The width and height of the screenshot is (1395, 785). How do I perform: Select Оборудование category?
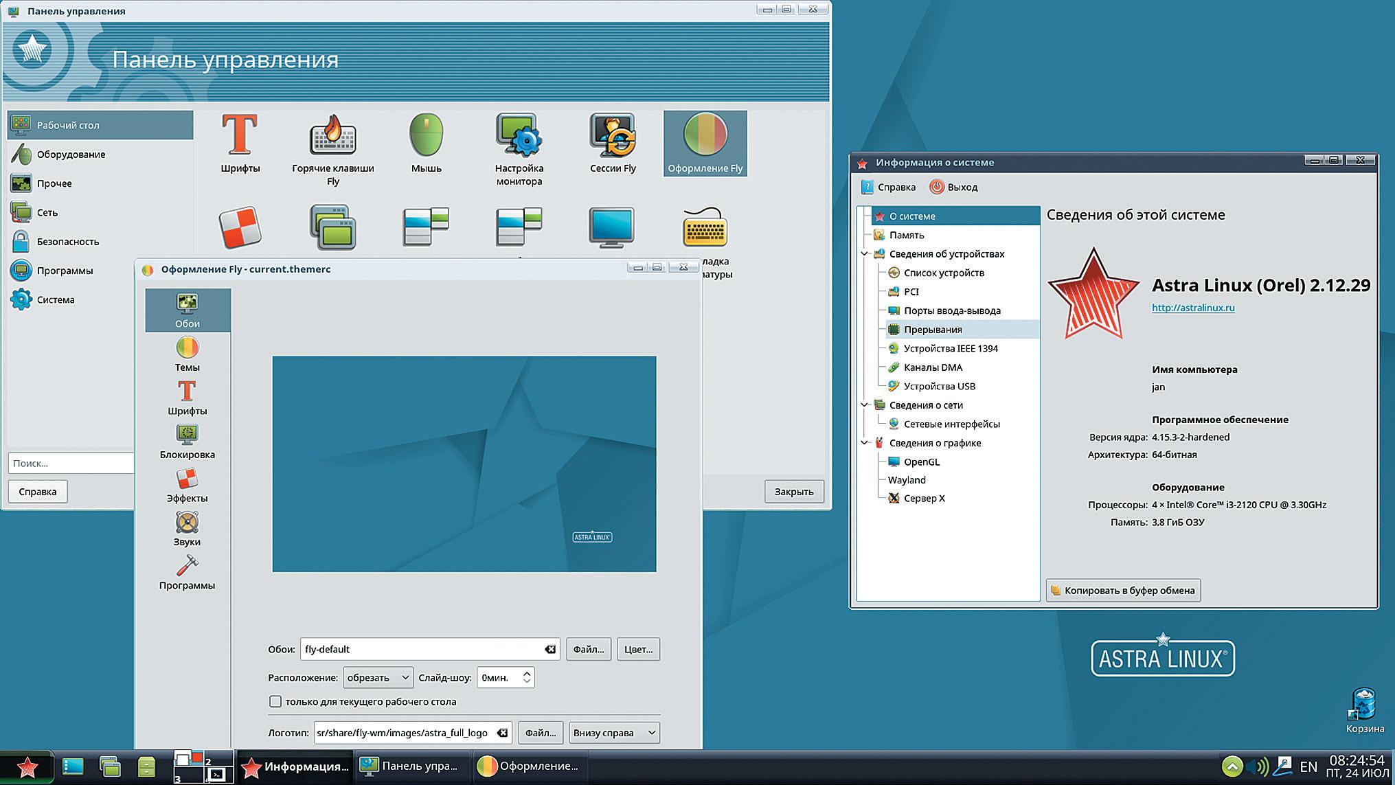[x=100, y=154]
